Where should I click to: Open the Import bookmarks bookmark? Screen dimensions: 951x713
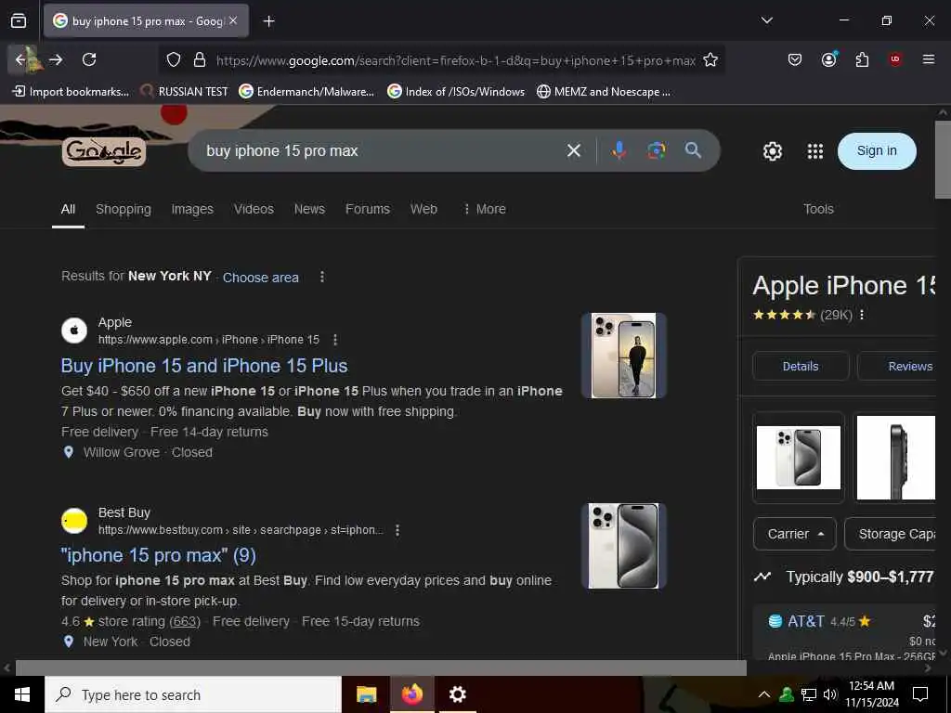pos(71,92)
